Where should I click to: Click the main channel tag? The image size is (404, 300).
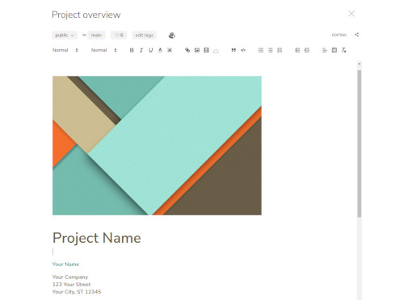pos(96,35)
